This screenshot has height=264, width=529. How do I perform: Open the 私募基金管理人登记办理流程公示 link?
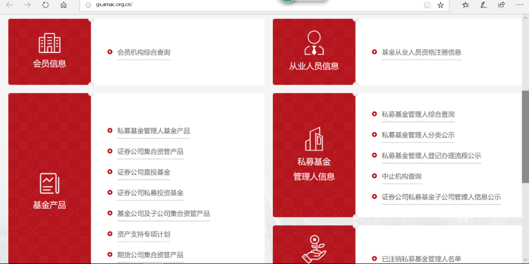[x=431, y=155]
